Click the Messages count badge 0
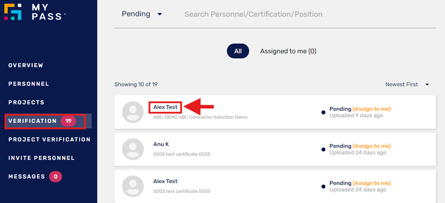 click(x=56, y=177)
